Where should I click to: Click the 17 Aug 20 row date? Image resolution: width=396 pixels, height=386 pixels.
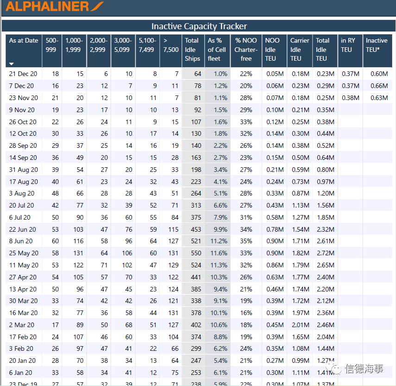click(x=24, y=182)
